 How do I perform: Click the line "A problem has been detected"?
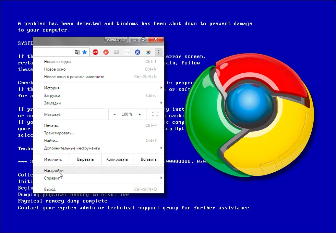pos(135,24)
